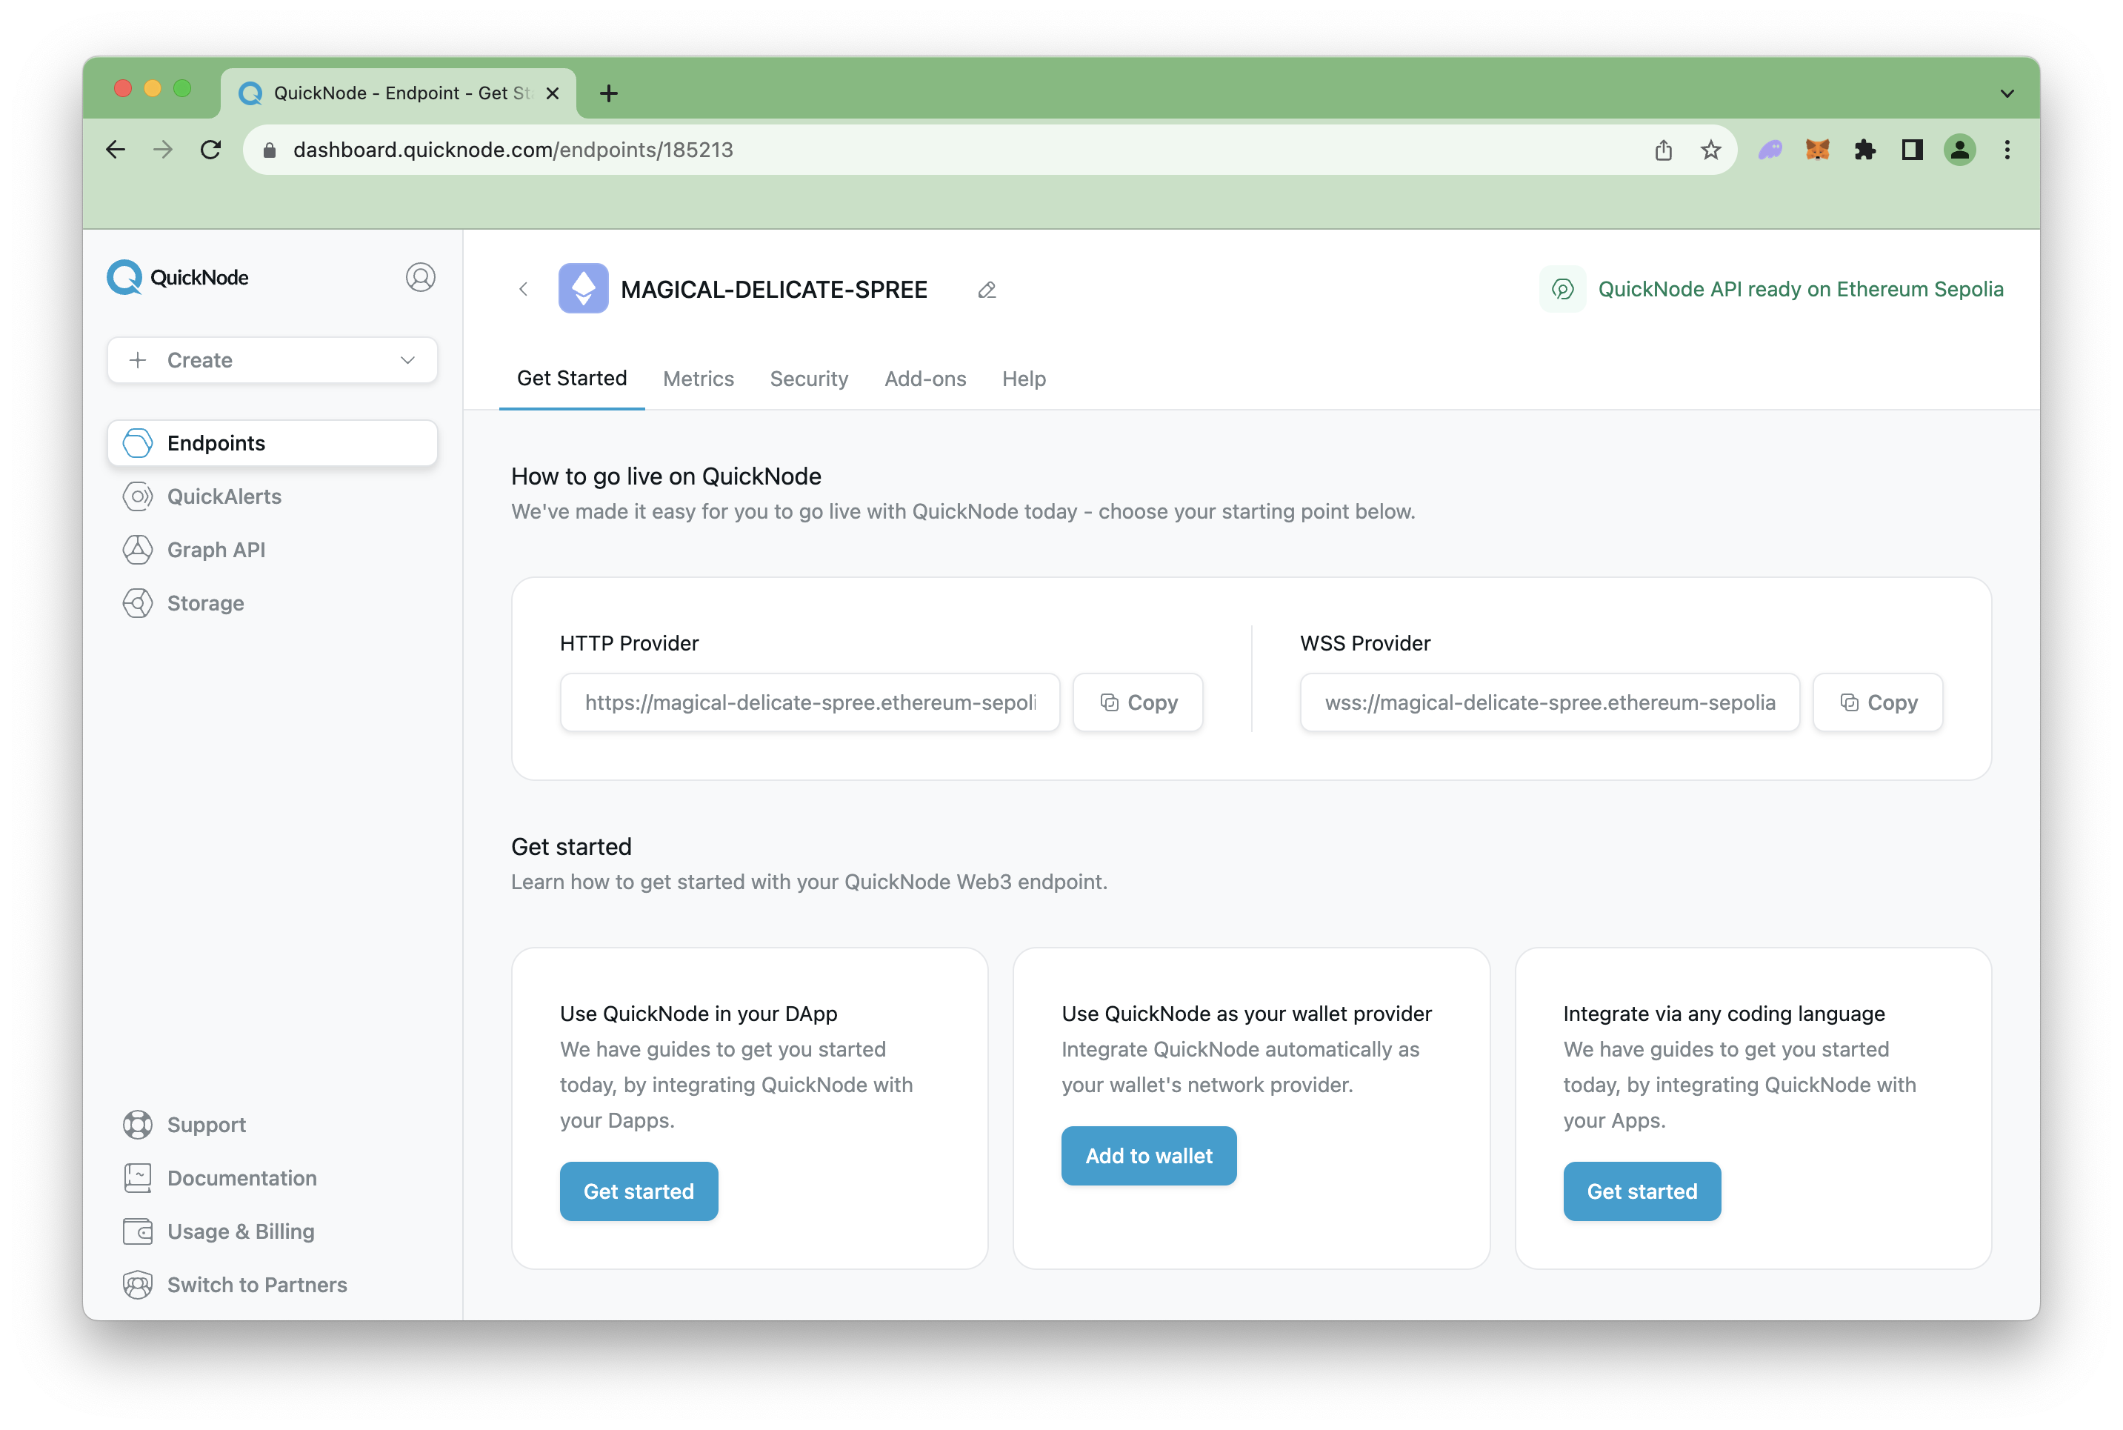The width and height of the screenshot is (2123, 1430).
Task: Edit endpoint name with pencil icon
Action: pos(987,290)
